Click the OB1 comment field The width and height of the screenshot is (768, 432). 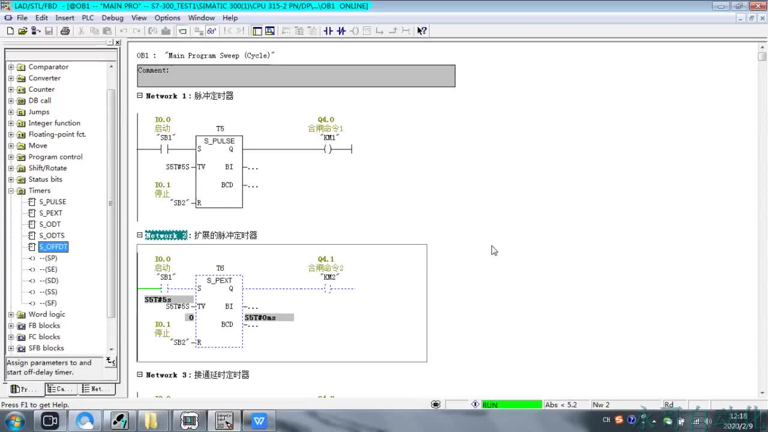click(x=296, y=76)
